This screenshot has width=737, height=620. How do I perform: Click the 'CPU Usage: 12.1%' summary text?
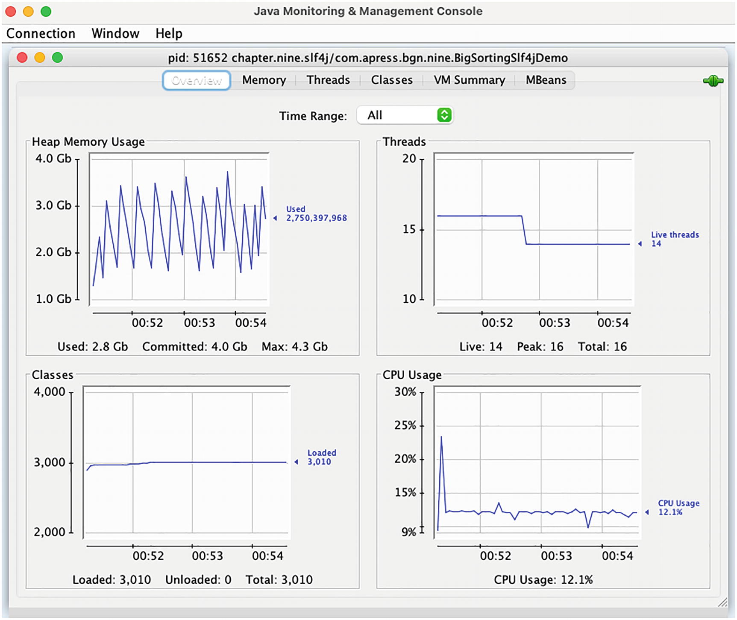pyautogui.click(x=543, y=579)
